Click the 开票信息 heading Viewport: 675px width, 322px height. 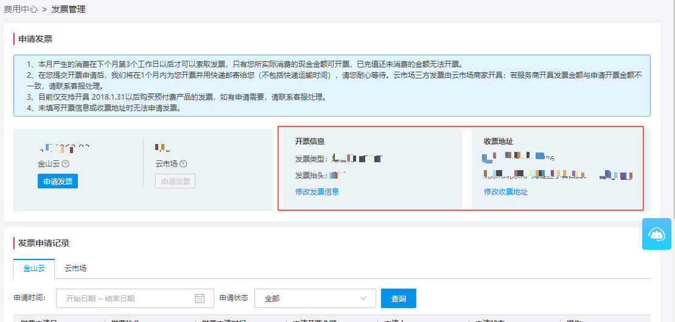(x=310, y=142)
